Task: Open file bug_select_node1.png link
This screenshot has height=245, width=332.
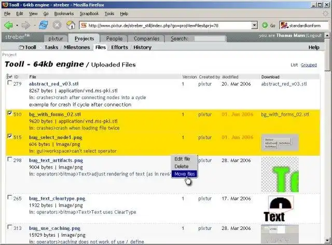Action: (56, 138)
